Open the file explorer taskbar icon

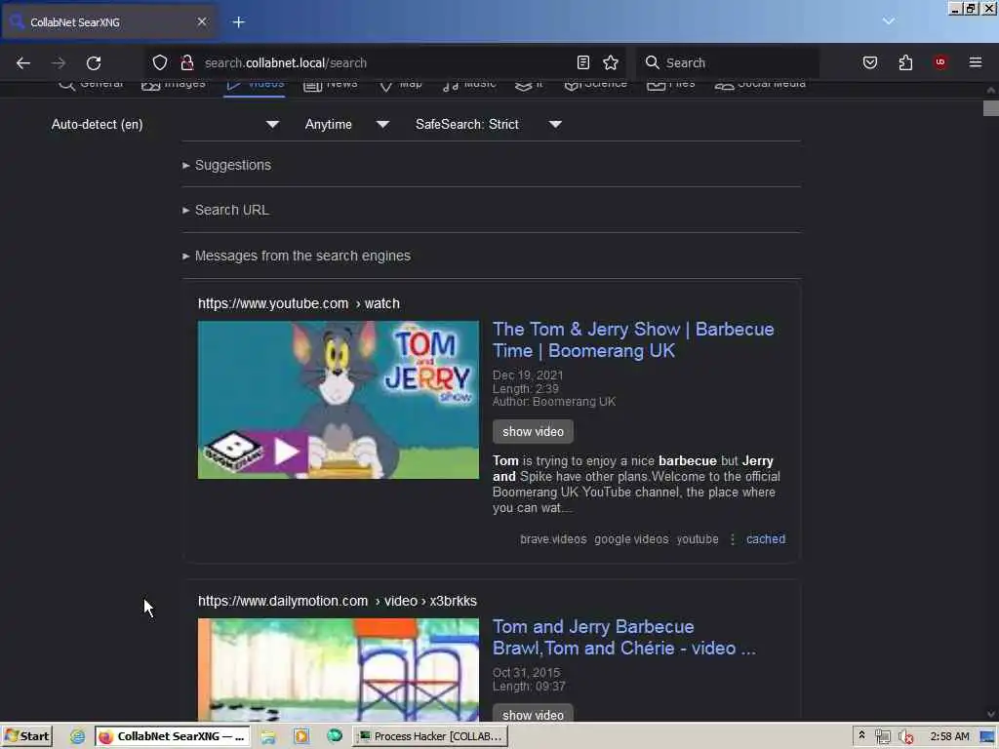coord(268,736)
